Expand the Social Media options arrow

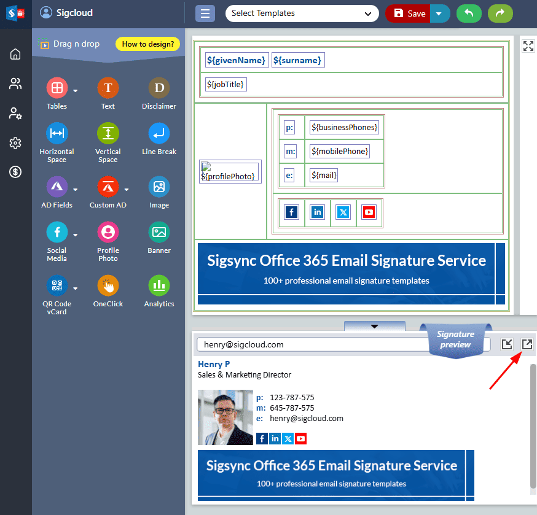[x=76, y=235]
